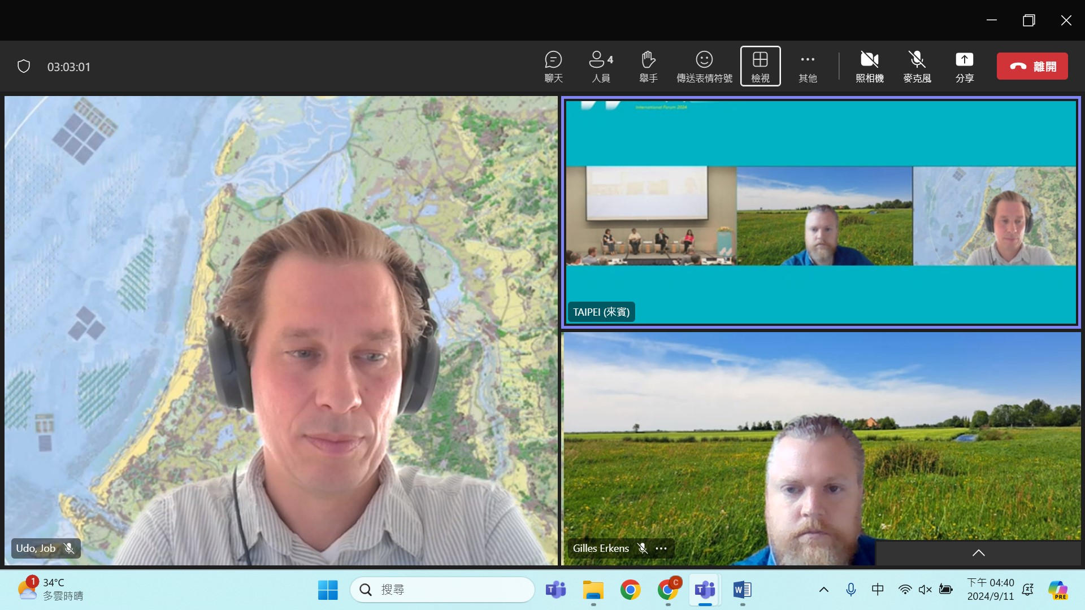
Task: Open the chat panel (聊天)
Action: [553, 66]
